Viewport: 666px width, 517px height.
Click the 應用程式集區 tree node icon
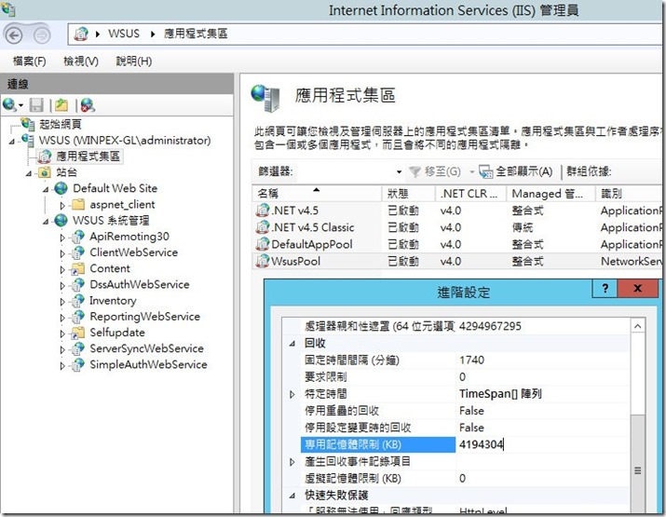[x=45, y=156]
